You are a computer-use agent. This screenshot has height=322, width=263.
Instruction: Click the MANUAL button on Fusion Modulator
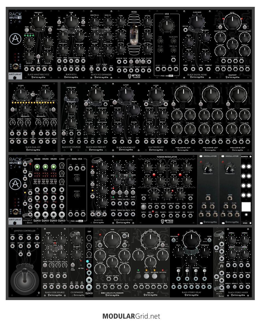coord(144,207)
